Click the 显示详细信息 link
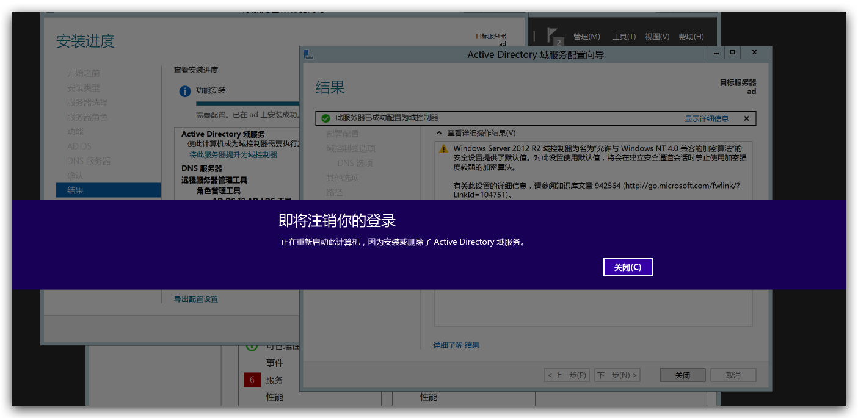Screen dimensions: 858x418 [x=707, y=118]
